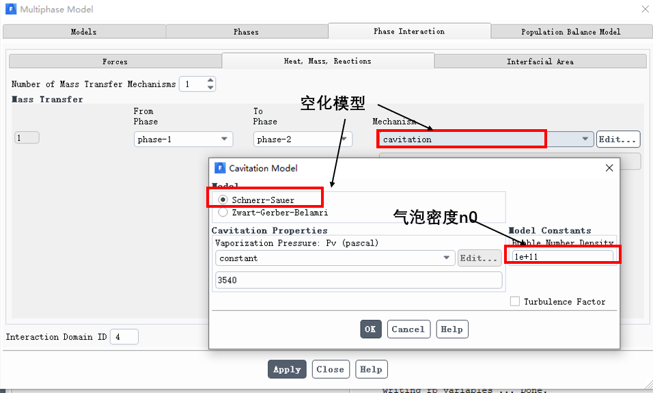Open the From Phase dropdown showing phase-1

[x=183, y=139]
